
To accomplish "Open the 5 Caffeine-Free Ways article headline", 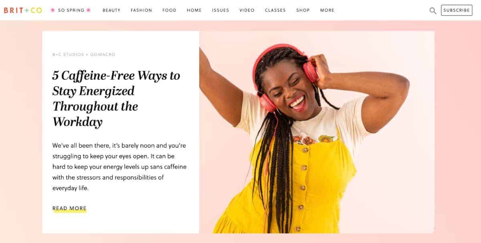I will (x=116, y=99).
